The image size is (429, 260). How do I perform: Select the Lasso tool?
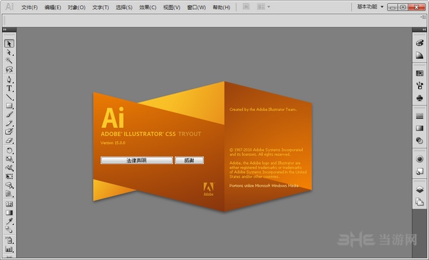coord(9,69)
